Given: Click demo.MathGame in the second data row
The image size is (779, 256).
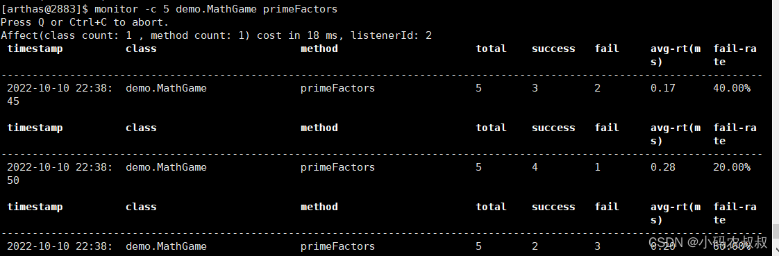Looking at the screenshot, I should [166, 167].
